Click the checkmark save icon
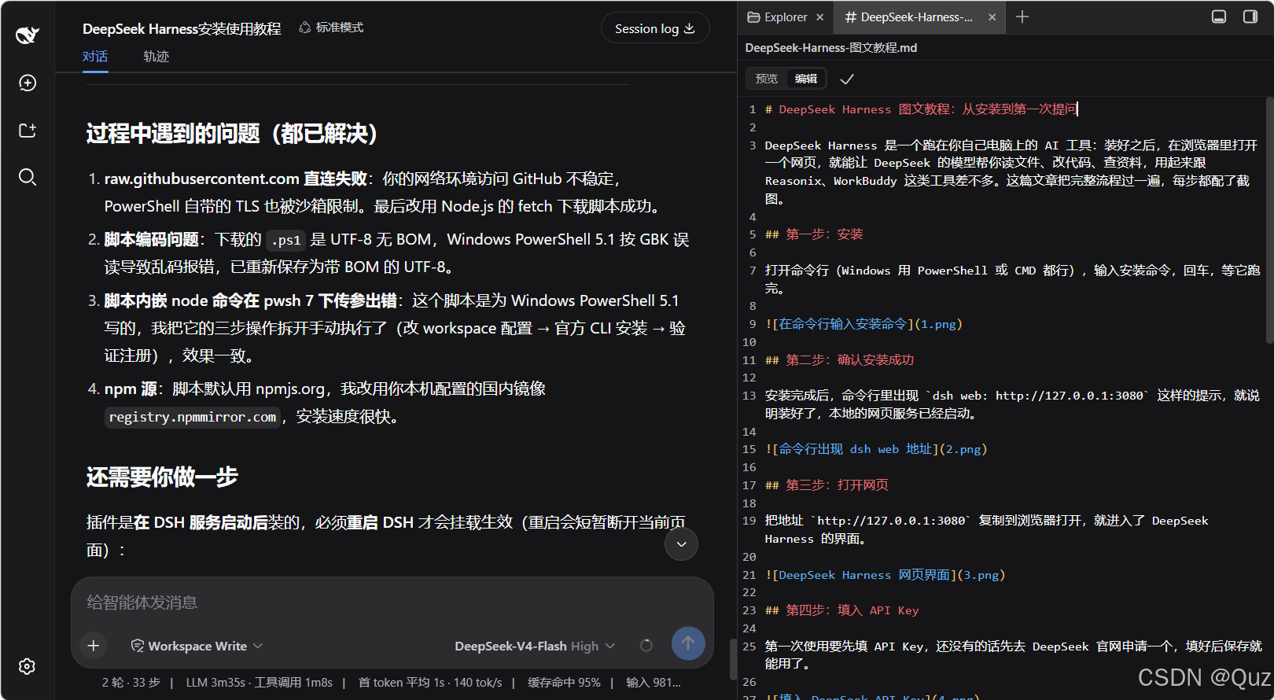1274x700 pixels. [847, 79]
